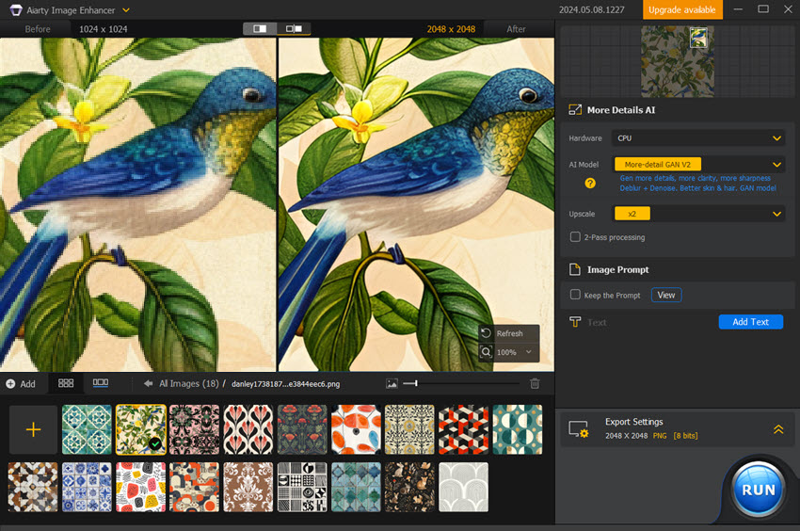Open the Hardware CPU dropdown
The image size is (800, 531).
[x=698, y=138]
